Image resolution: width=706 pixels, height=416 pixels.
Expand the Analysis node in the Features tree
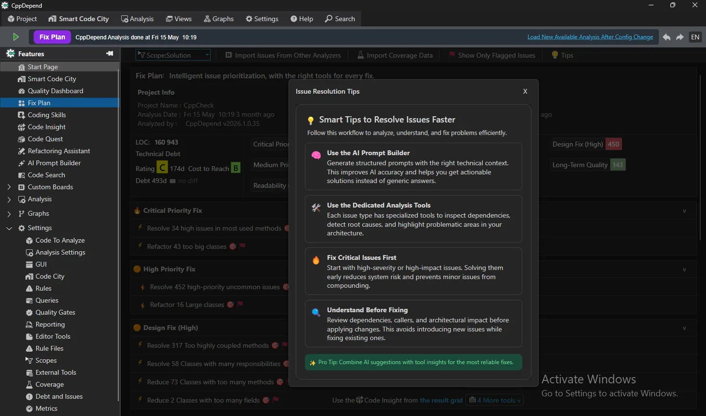pos(9,199)
